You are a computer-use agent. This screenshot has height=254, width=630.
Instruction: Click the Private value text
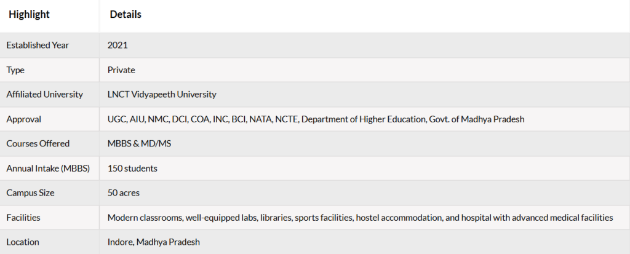pyautogui.click(x=121, y=70)
